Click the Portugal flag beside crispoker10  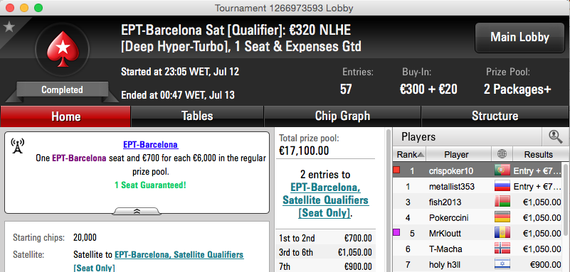(502, 170)
